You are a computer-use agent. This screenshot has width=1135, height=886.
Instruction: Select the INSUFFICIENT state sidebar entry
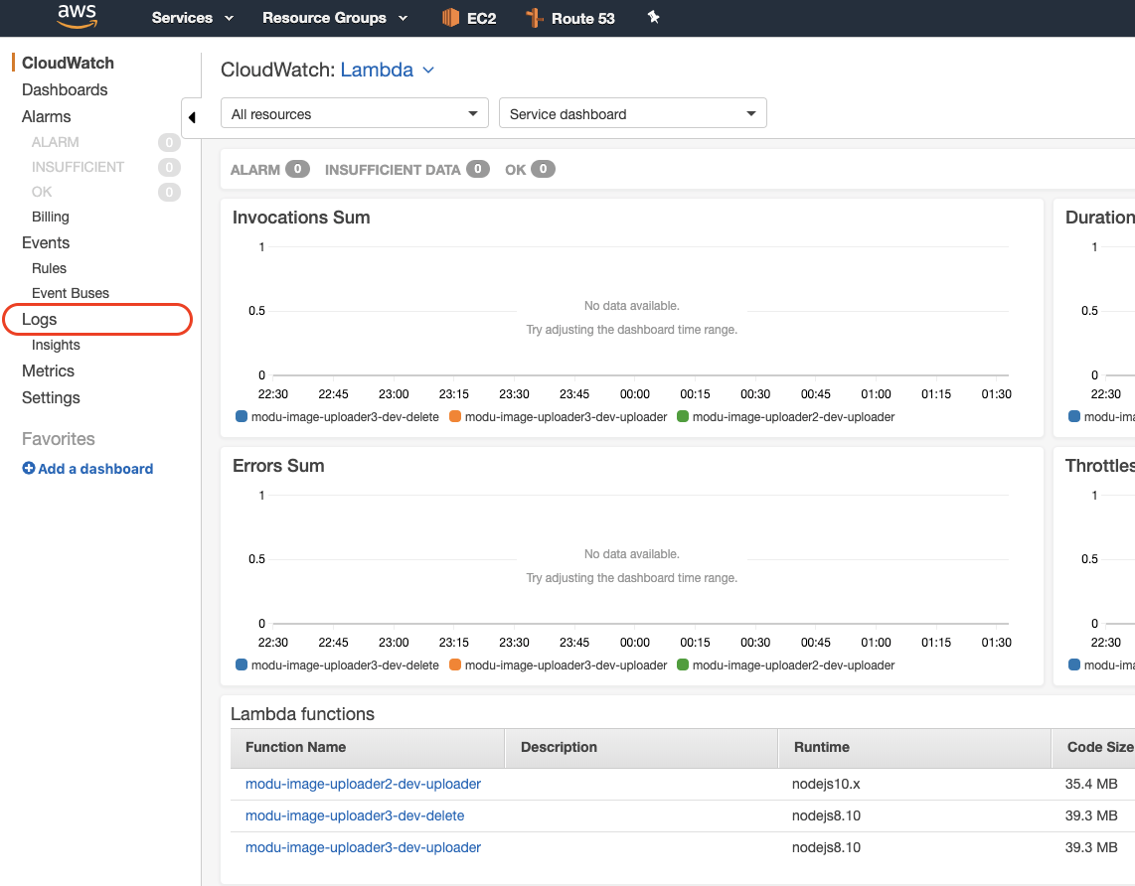[78, 167]
